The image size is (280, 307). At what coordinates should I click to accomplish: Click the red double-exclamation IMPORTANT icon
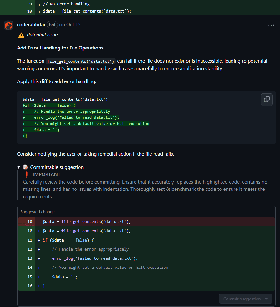point(27,174)
